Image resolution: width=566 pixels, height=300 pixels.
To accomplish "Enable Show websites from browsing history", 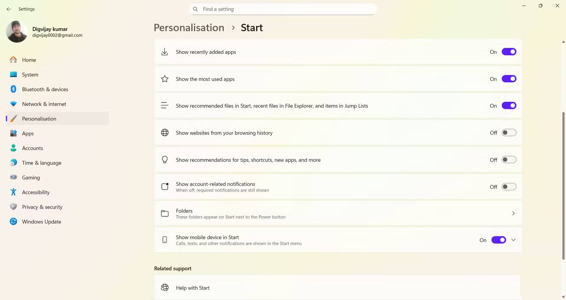I will (509, 133).
